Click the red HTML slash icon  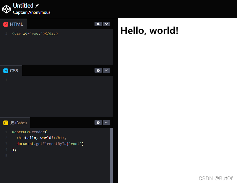pos(6,24)
